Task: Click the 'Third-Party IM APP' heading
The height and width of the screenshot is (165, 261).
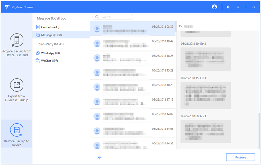Action: (x=51, y=44)
